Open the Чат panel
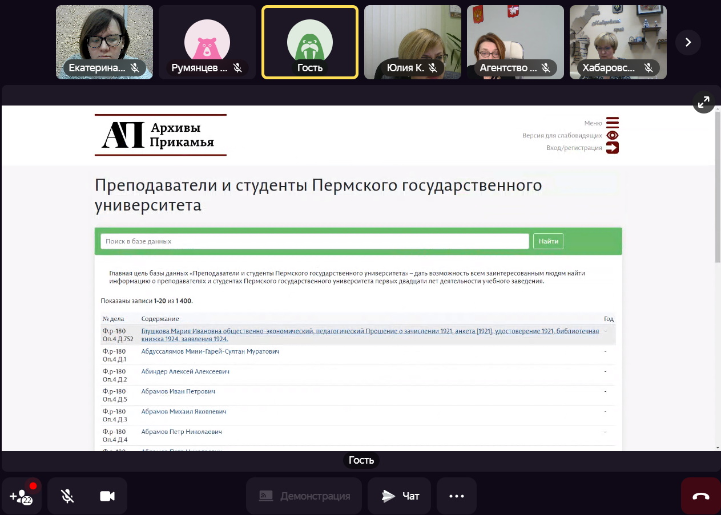 (399, 496)
